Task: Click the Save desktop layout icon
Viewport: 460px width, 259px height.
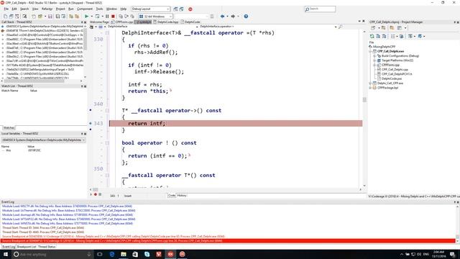Action: click(x=175, y=9)
